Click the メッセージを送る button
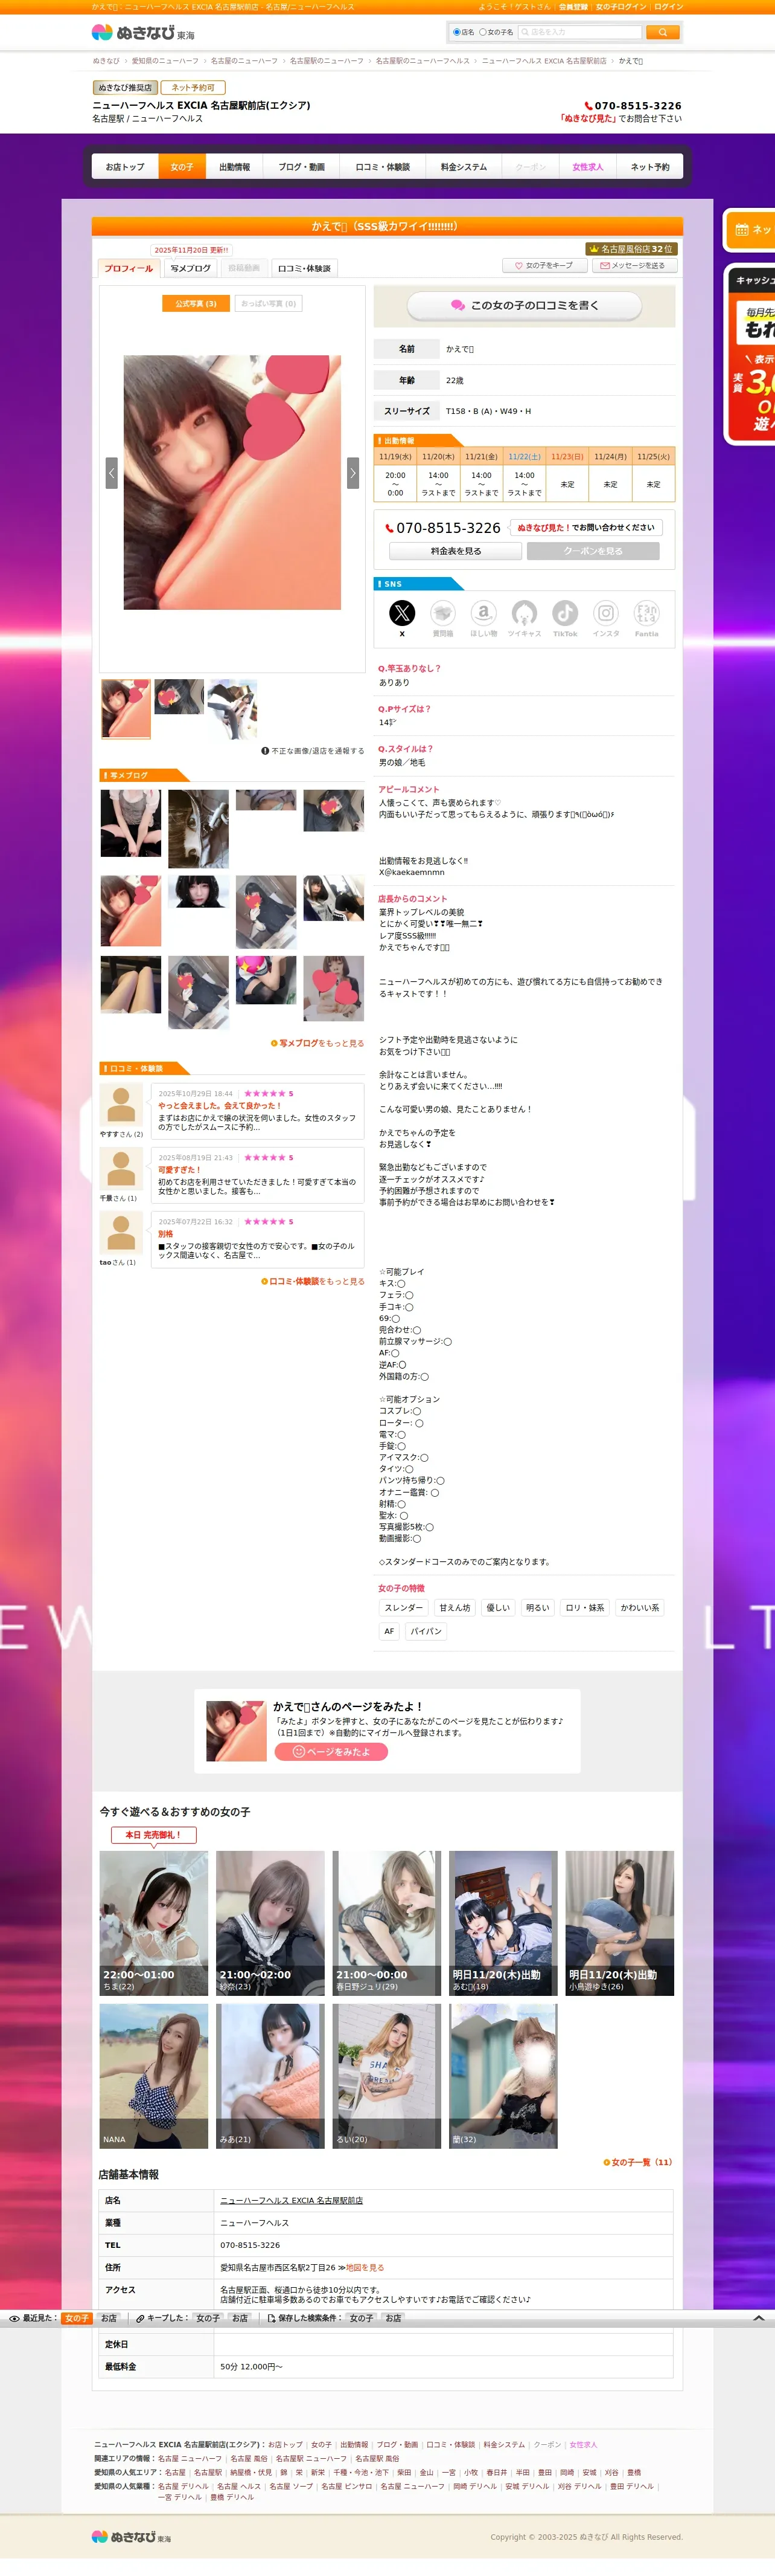The image size is (775, 2576). pyautogui.click(x=635, y=266)
